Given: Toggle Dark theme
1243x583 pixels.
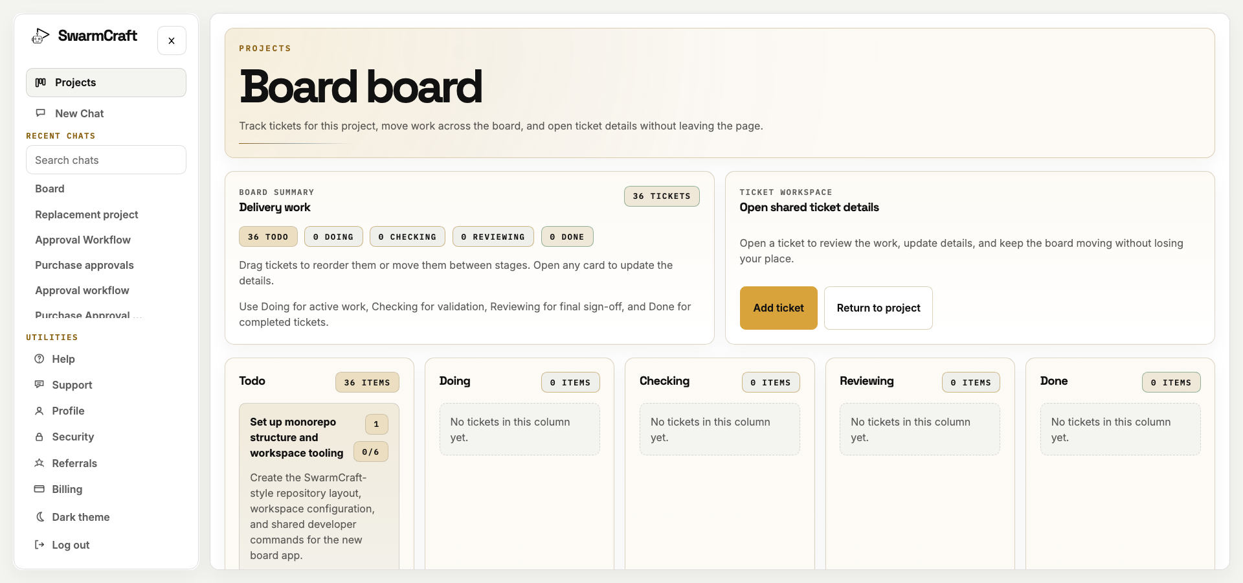Looking at the screenshot, I should pyautogui.click(x=106, y=517).
